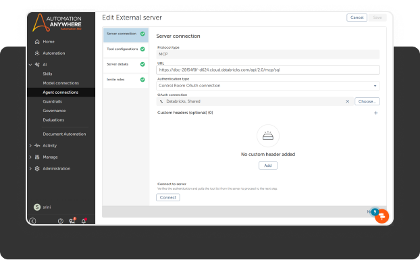Click the Add custom header button
This screenshot has height=260, width=420.
[x=268, y=165]
